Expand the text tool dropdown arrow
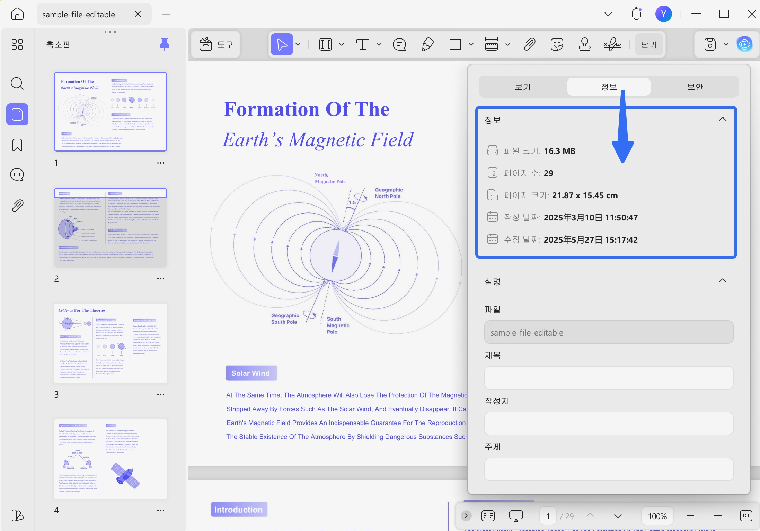This screenshot has width=760, height=531. 379,44
